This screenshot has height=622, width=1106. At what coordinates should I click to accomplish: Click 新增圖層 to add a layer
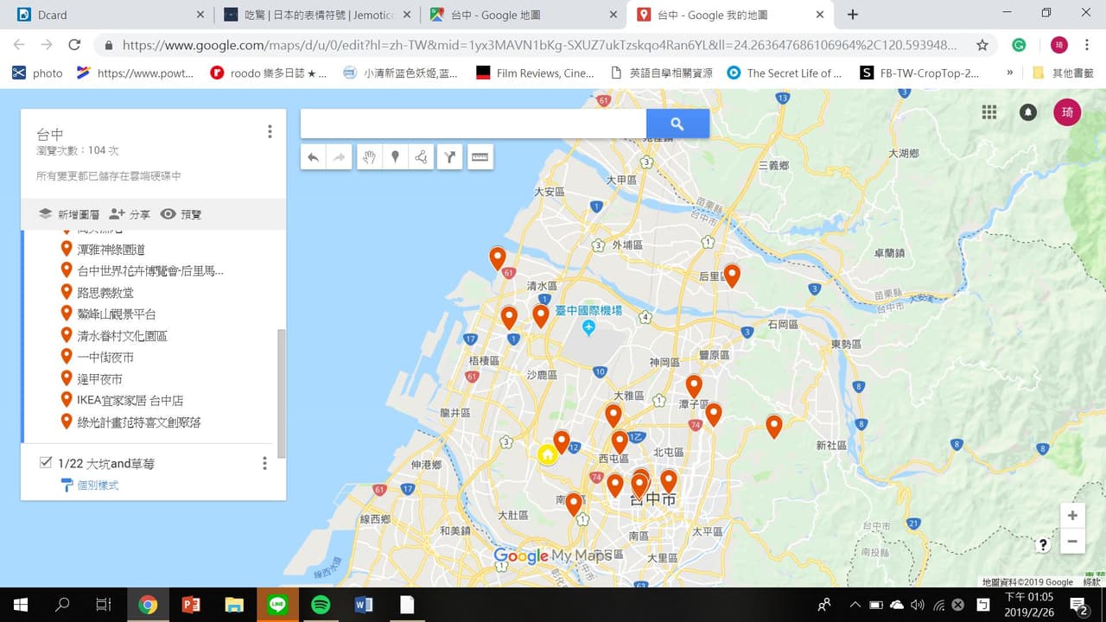(68, 214)
